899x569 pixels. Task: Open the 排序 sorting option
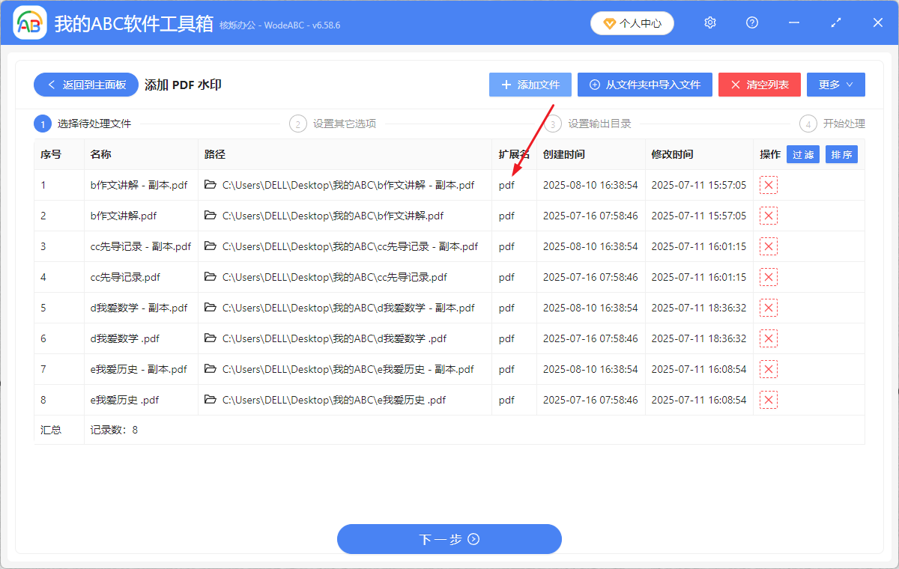841,154
